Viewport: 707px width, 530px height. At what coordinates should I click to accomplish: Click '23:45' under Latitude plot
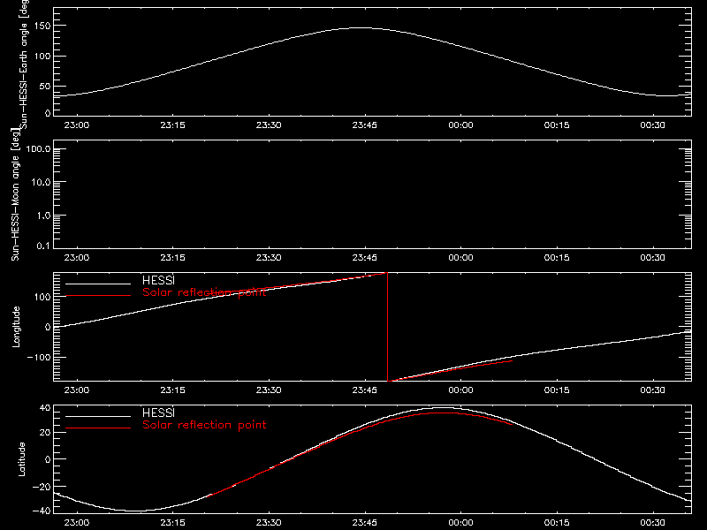365,523
